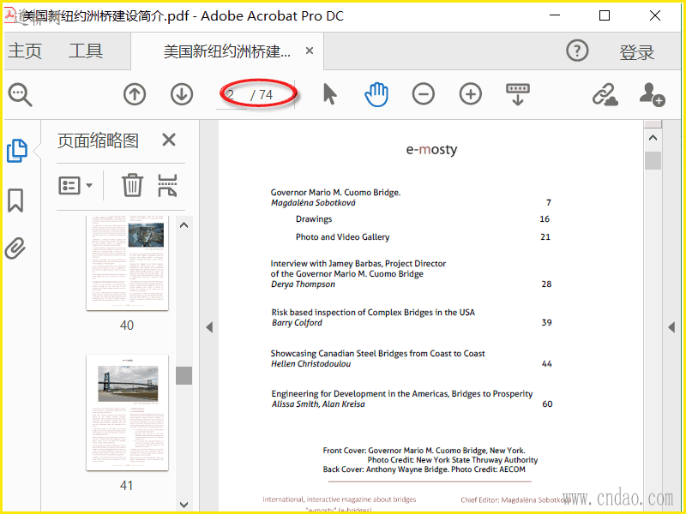Close the 美国新纽约洲桥建... document tab
Image resolution: width=686 pixels, height=514 pixels.
click(310, 51)
